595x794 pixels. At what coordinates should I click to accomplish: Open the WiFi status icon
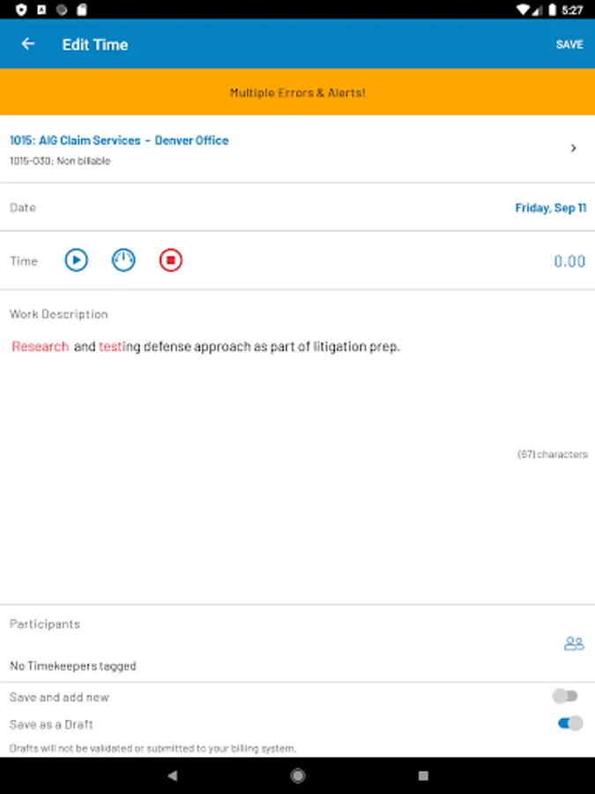(523, 10)
